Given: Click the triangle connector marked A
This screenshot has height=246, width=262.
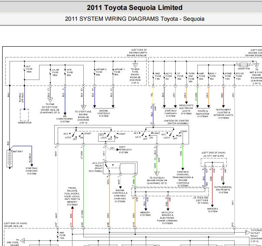Looking at the screenshot, I should (50, 100).
